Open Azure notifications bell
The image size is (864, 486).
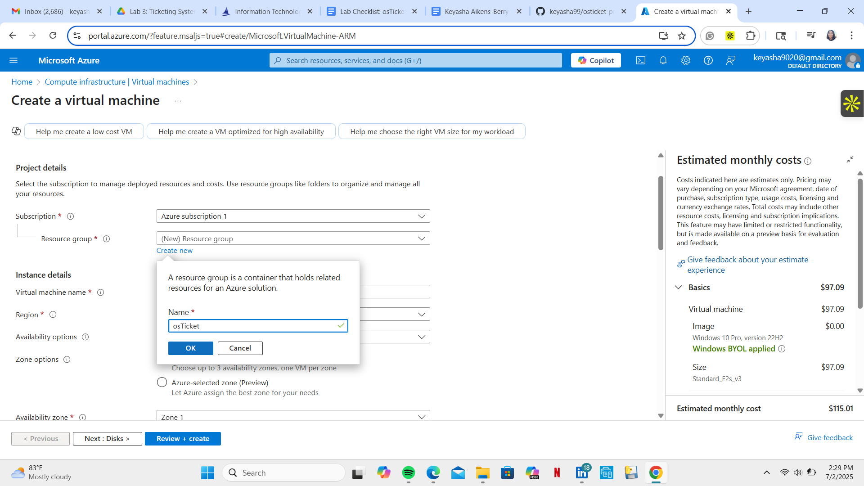click(x=663, y=60)
